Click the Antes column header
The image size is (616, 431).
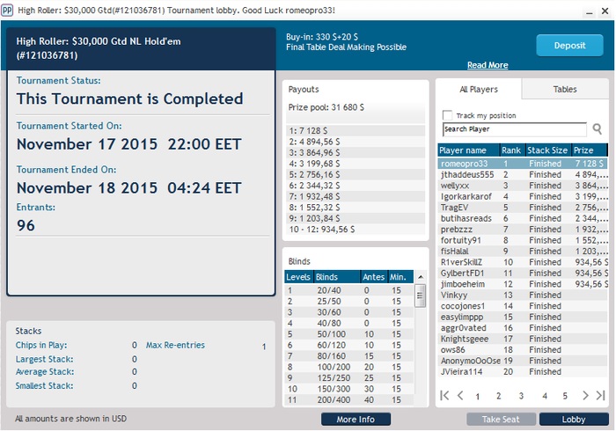[374, 277]
